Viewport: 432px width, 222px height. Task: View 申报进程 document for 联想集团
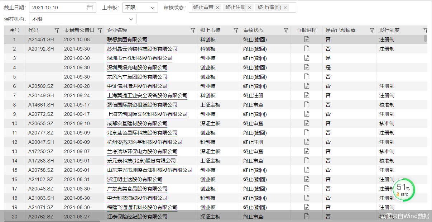(x=307, y=39)
